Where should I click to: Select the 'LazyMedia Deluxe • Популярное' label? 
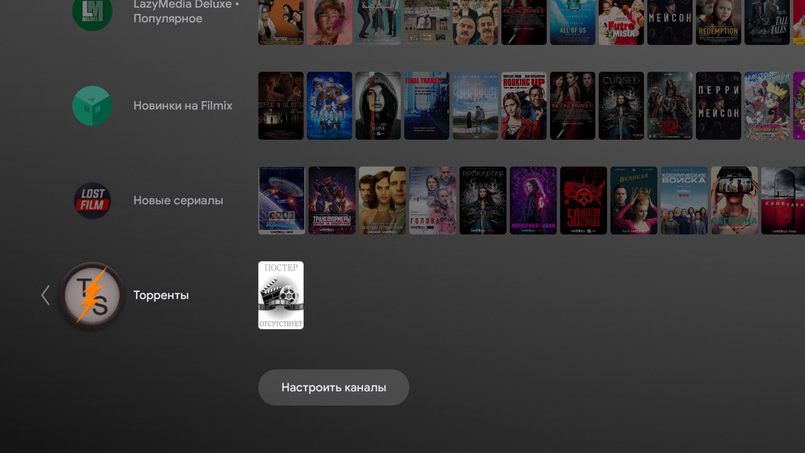pyautogui.click(x=186, y=12)
